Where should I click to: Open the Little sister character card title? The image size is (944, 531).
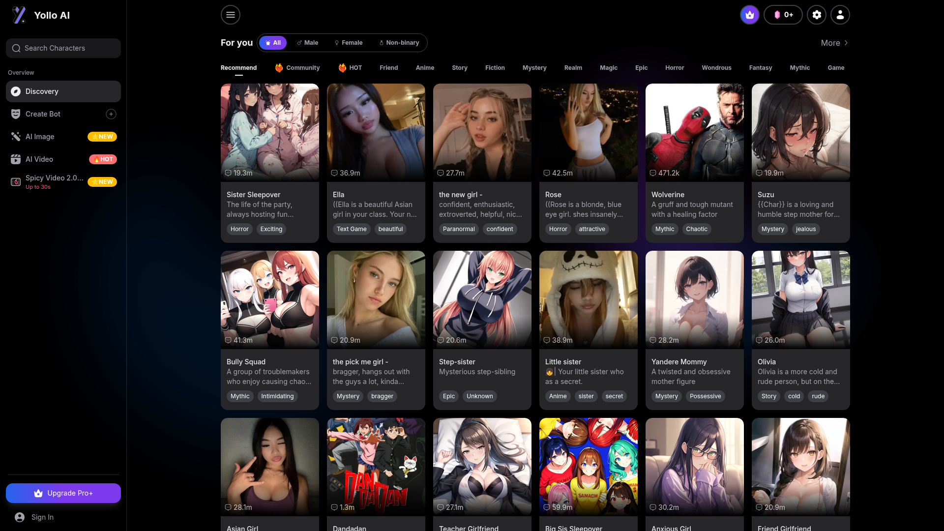coord(563,362)
